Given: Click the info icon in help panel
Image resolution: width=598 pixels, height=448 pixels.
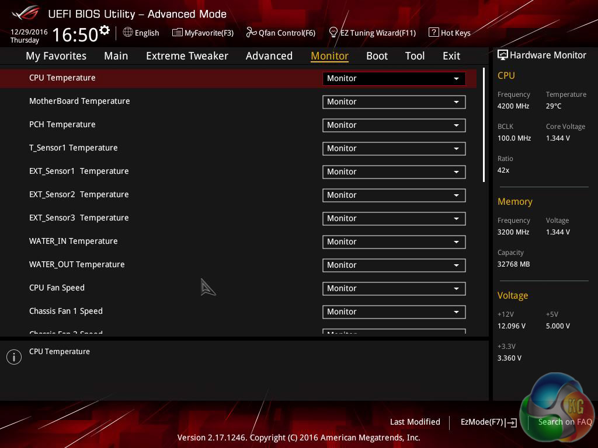Looking at the screenshot, I should coord(14,357).
